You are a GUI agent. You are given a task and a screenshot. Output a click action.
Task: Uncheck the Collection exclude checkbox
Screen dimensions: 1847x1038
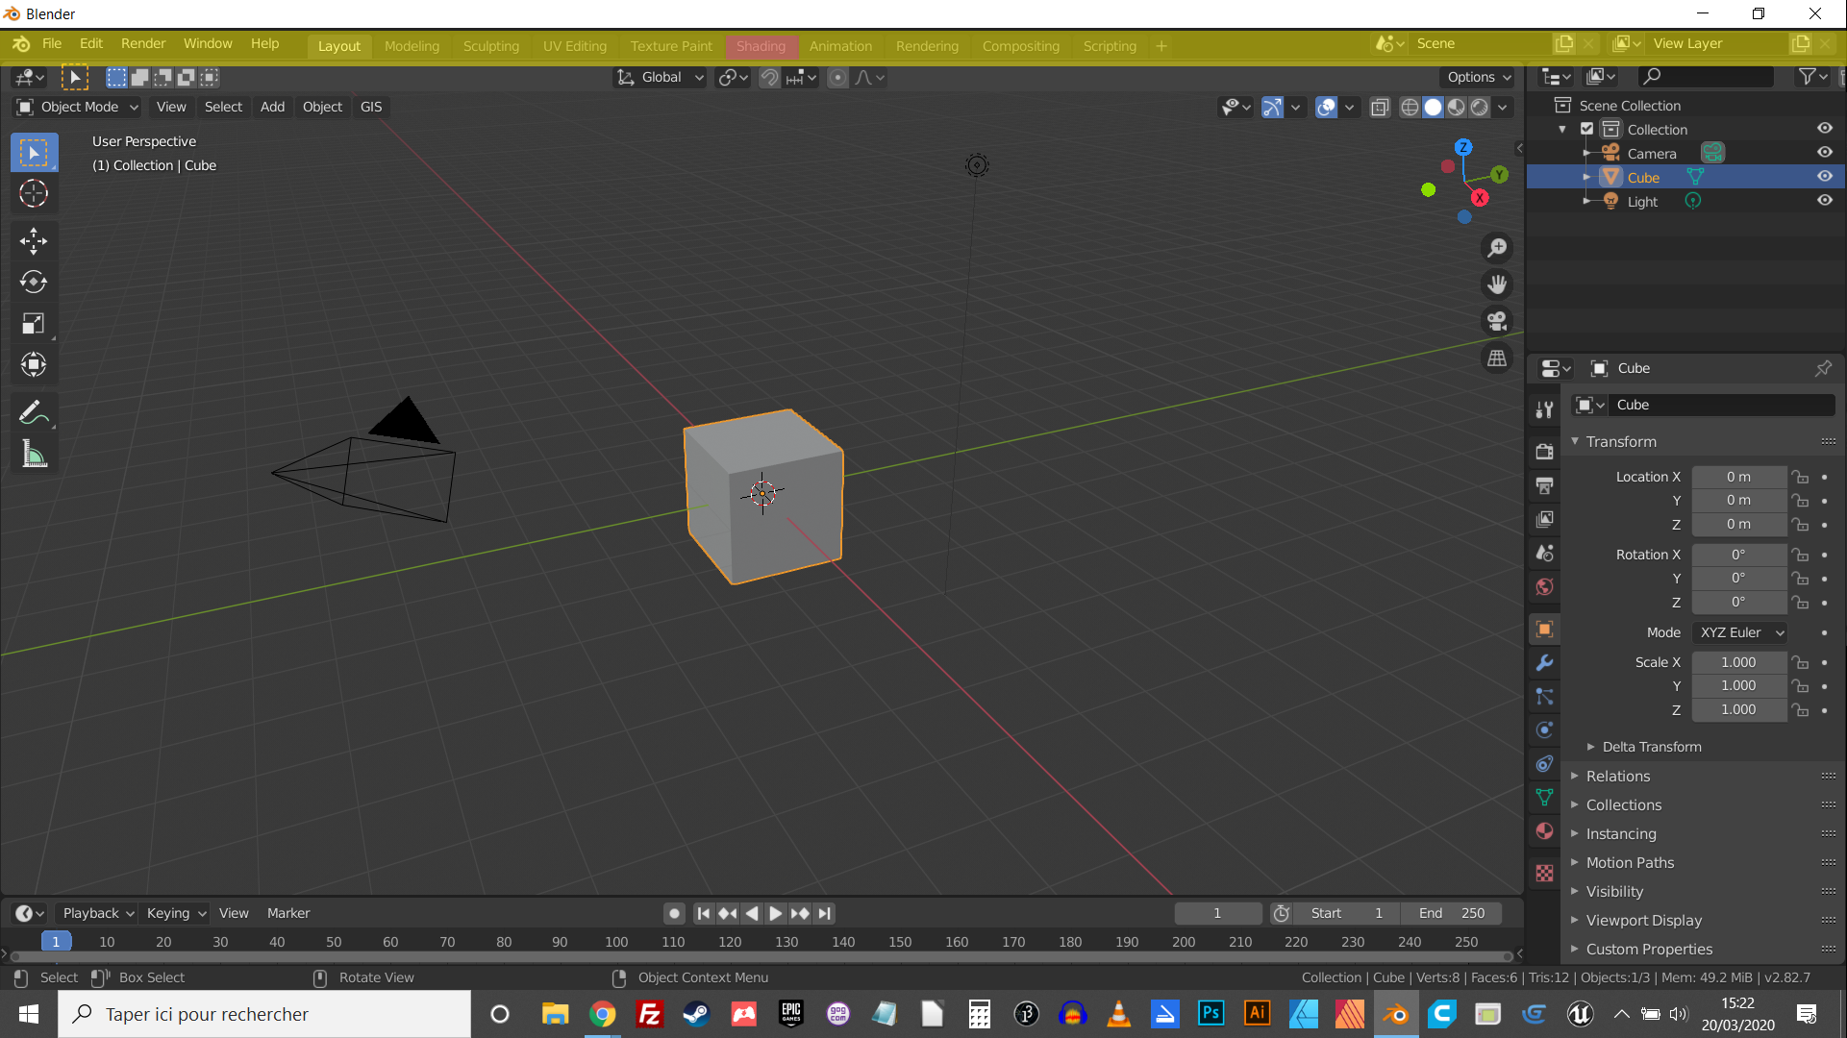coord(1587,129)
